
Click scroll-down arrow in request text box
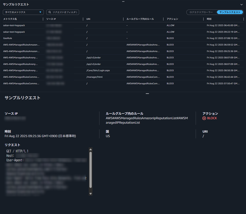90,194
